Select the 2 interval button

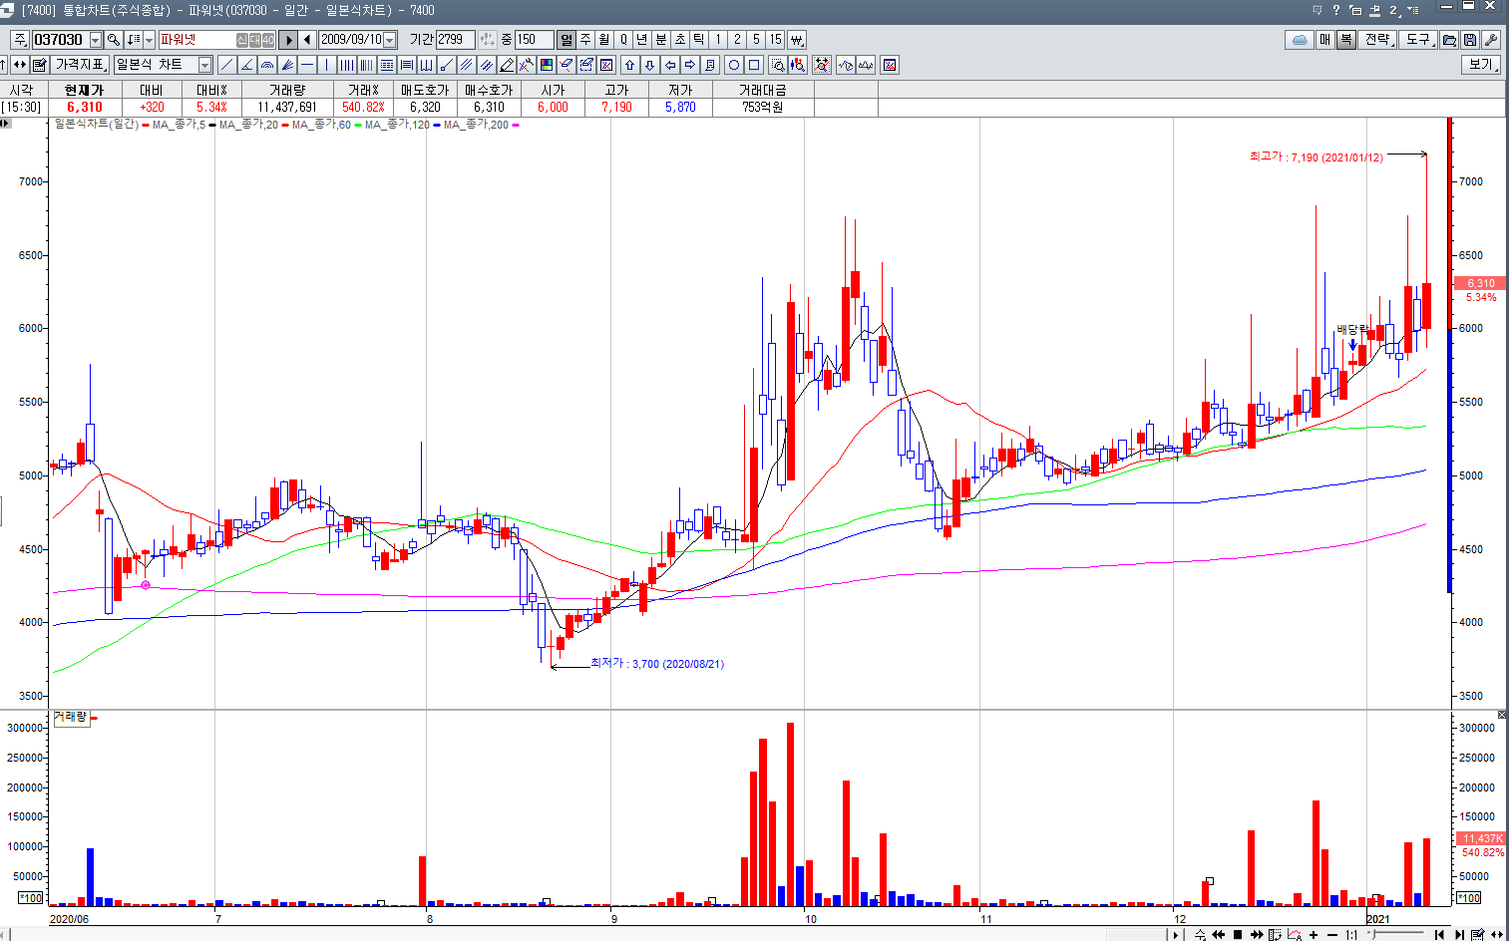pyautogui.click(x=737, y=40)
